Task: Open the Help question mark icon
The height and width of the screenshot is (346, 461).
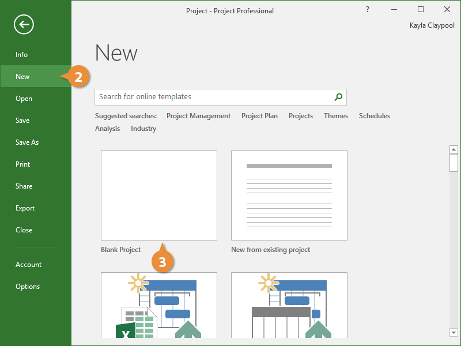Action: point(368,10)
